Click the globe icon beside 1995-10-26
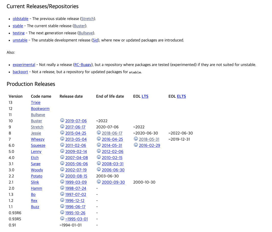The width and height of the screenshot is (272, 232). click(62, 212)
